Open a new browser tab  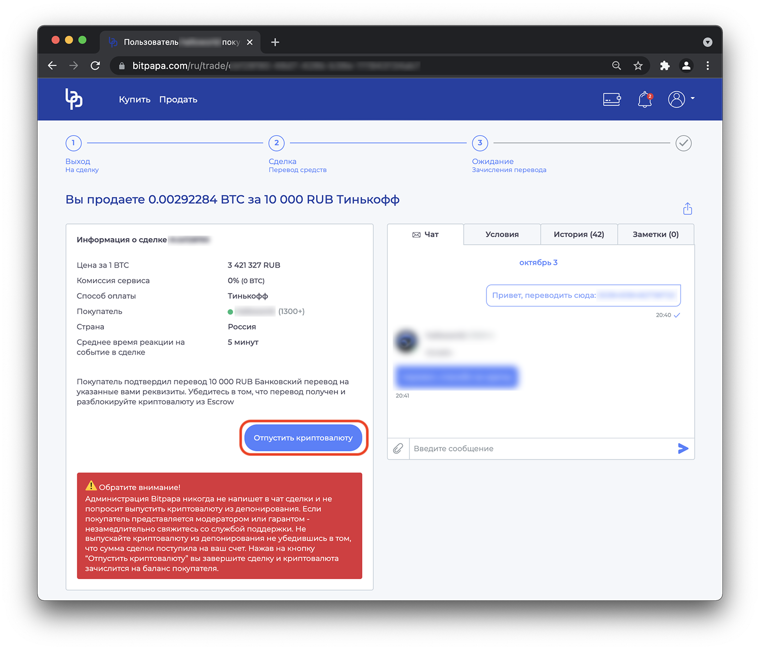(275, 42)
